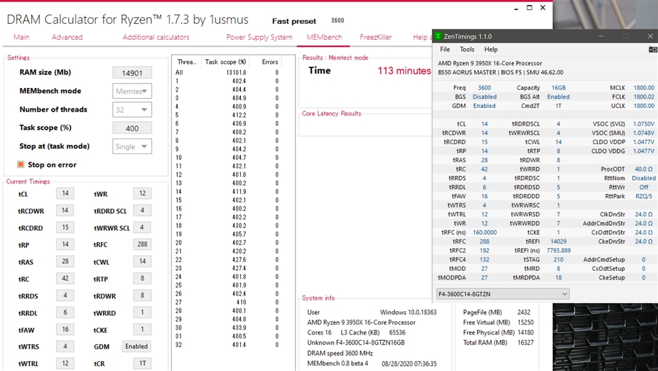Click the Errors column header

tap(270, 62)
